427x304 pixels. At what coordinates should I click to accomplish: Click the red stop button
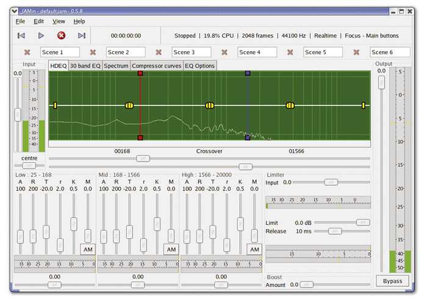61,36
